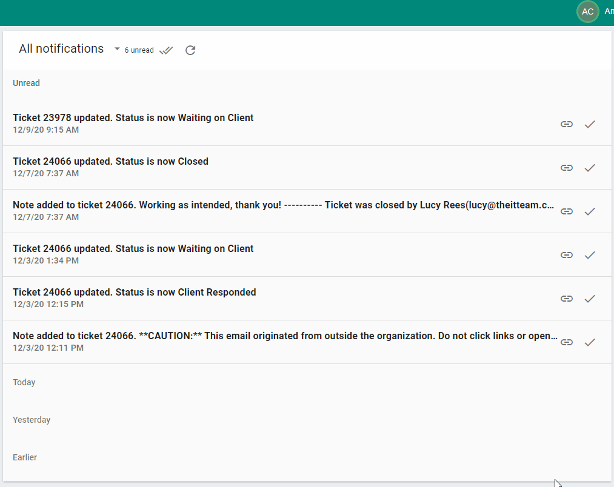Click the 'Unread' section header
The image size is (614, 487).
tap(26, 83)
